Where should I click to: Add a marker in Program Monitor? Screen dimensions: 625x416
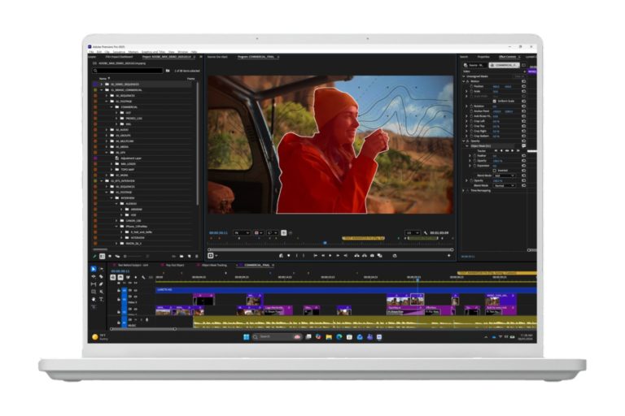click(289, 256)
